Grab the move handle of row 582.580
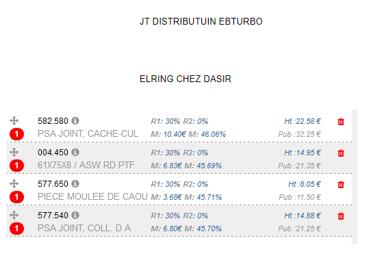The width and height of the screenshot is (371, 260). point(14,120)
